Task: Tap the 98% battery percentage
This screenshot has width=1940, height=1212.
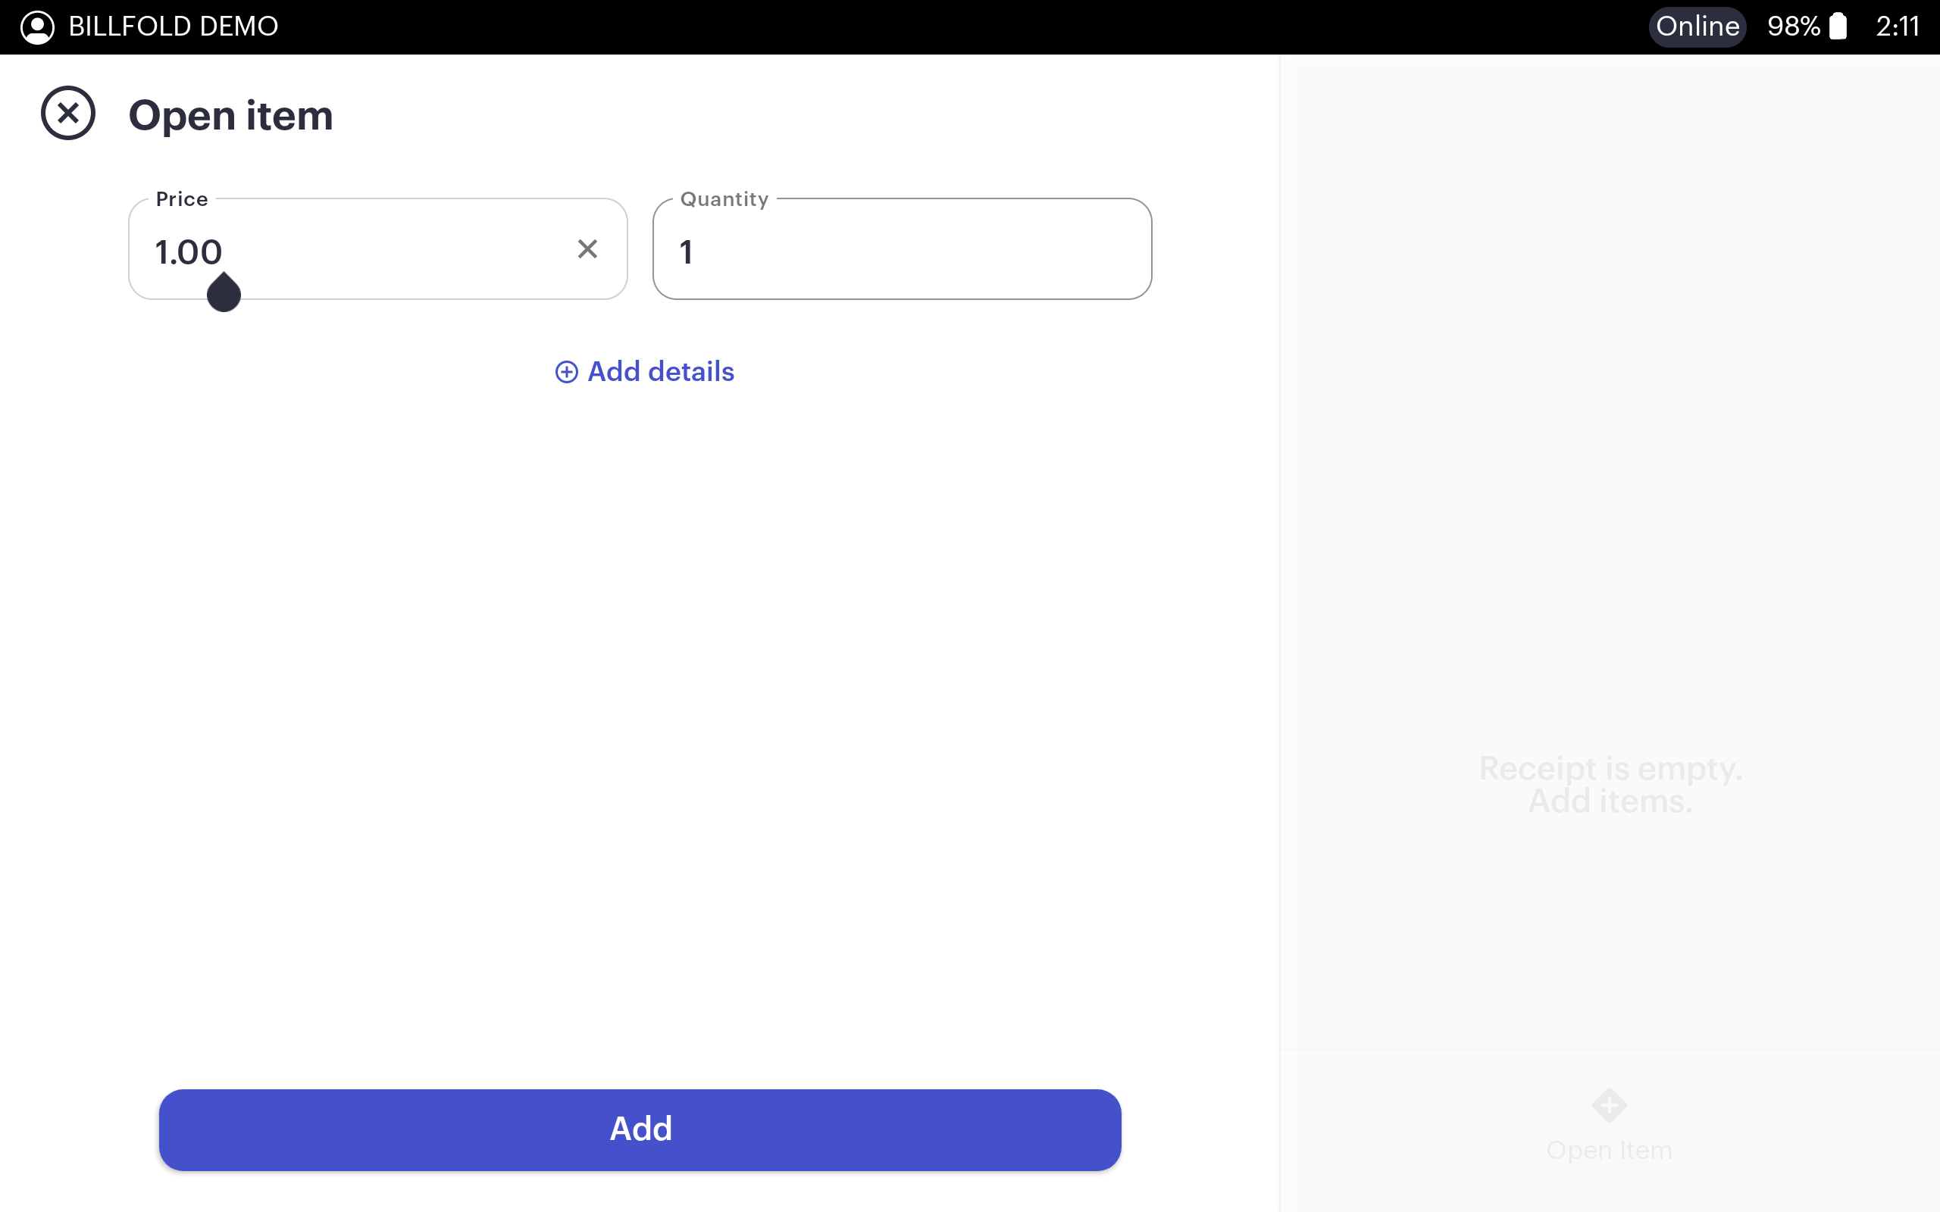Action: click(1793, 27)
